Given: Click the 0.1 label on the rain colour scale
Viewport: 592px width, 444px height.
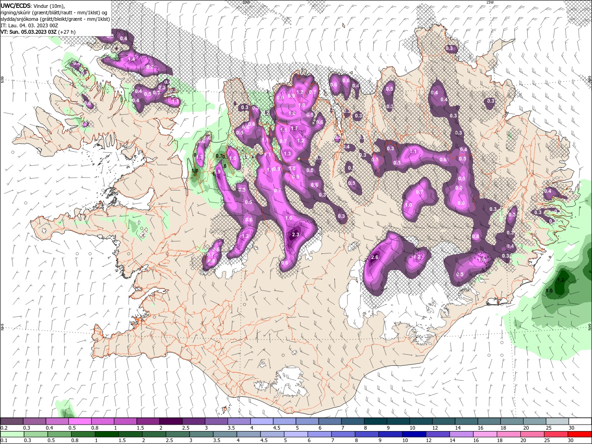Looking at the screenshot, I should coord(4,440).
